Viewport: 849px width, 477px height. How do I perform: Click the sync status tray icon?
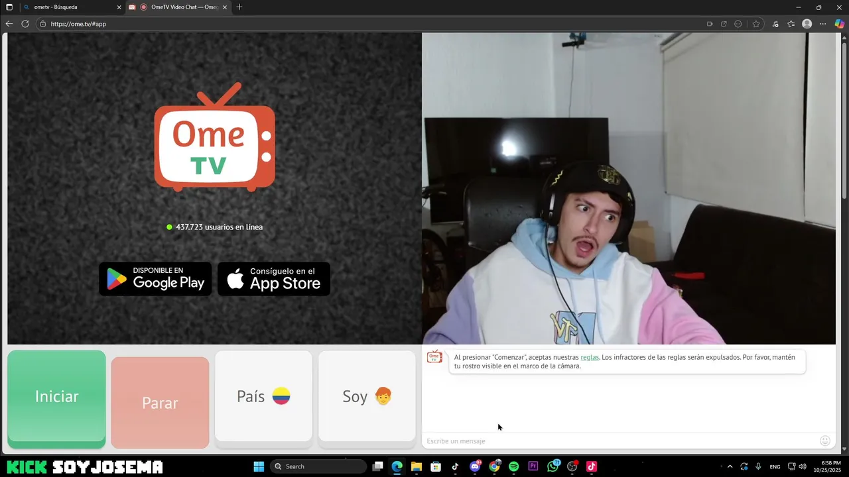(x=744, y=466)
